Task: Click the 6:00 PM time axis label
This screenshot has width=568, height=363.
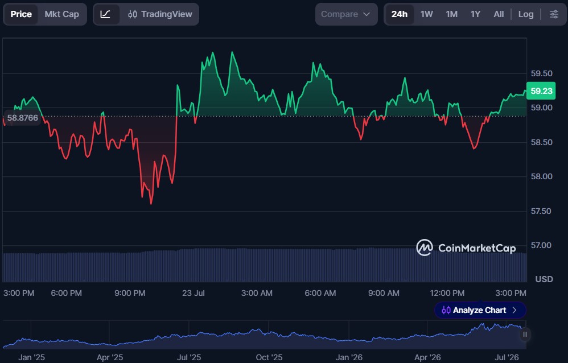Action: (66, 293)
